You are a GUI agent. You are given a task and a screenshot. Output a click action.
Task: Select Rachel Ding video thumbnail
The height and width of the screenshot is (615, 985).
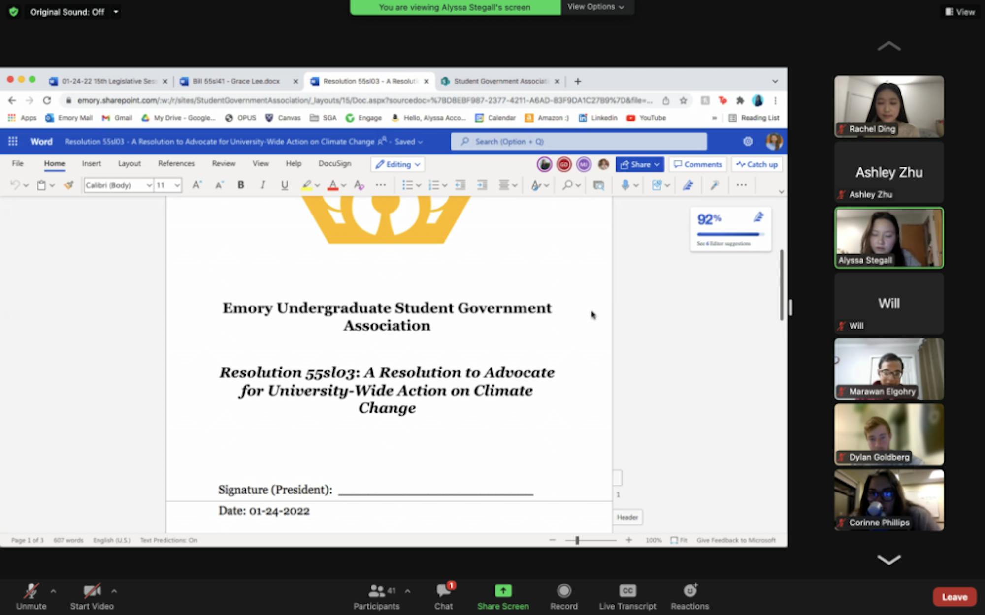889,106
